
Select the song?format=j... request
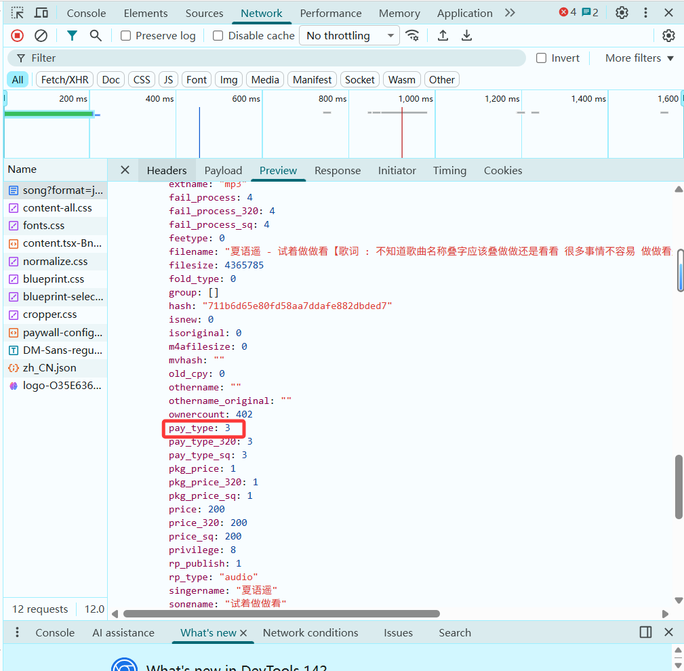(56, 190)
